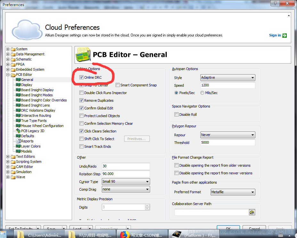Click the Layer Colors icon
This screenshot has height=238, width=297.
click(x=18, y=146)
